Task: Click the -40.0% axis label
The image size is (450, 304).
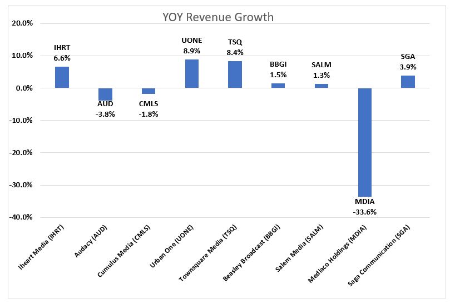Action: (21, 217)
